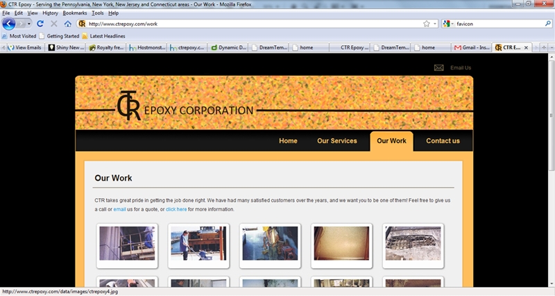Click the vertical scrollbar thumb
Screen dimensions: 555x296
coord(551,115)
